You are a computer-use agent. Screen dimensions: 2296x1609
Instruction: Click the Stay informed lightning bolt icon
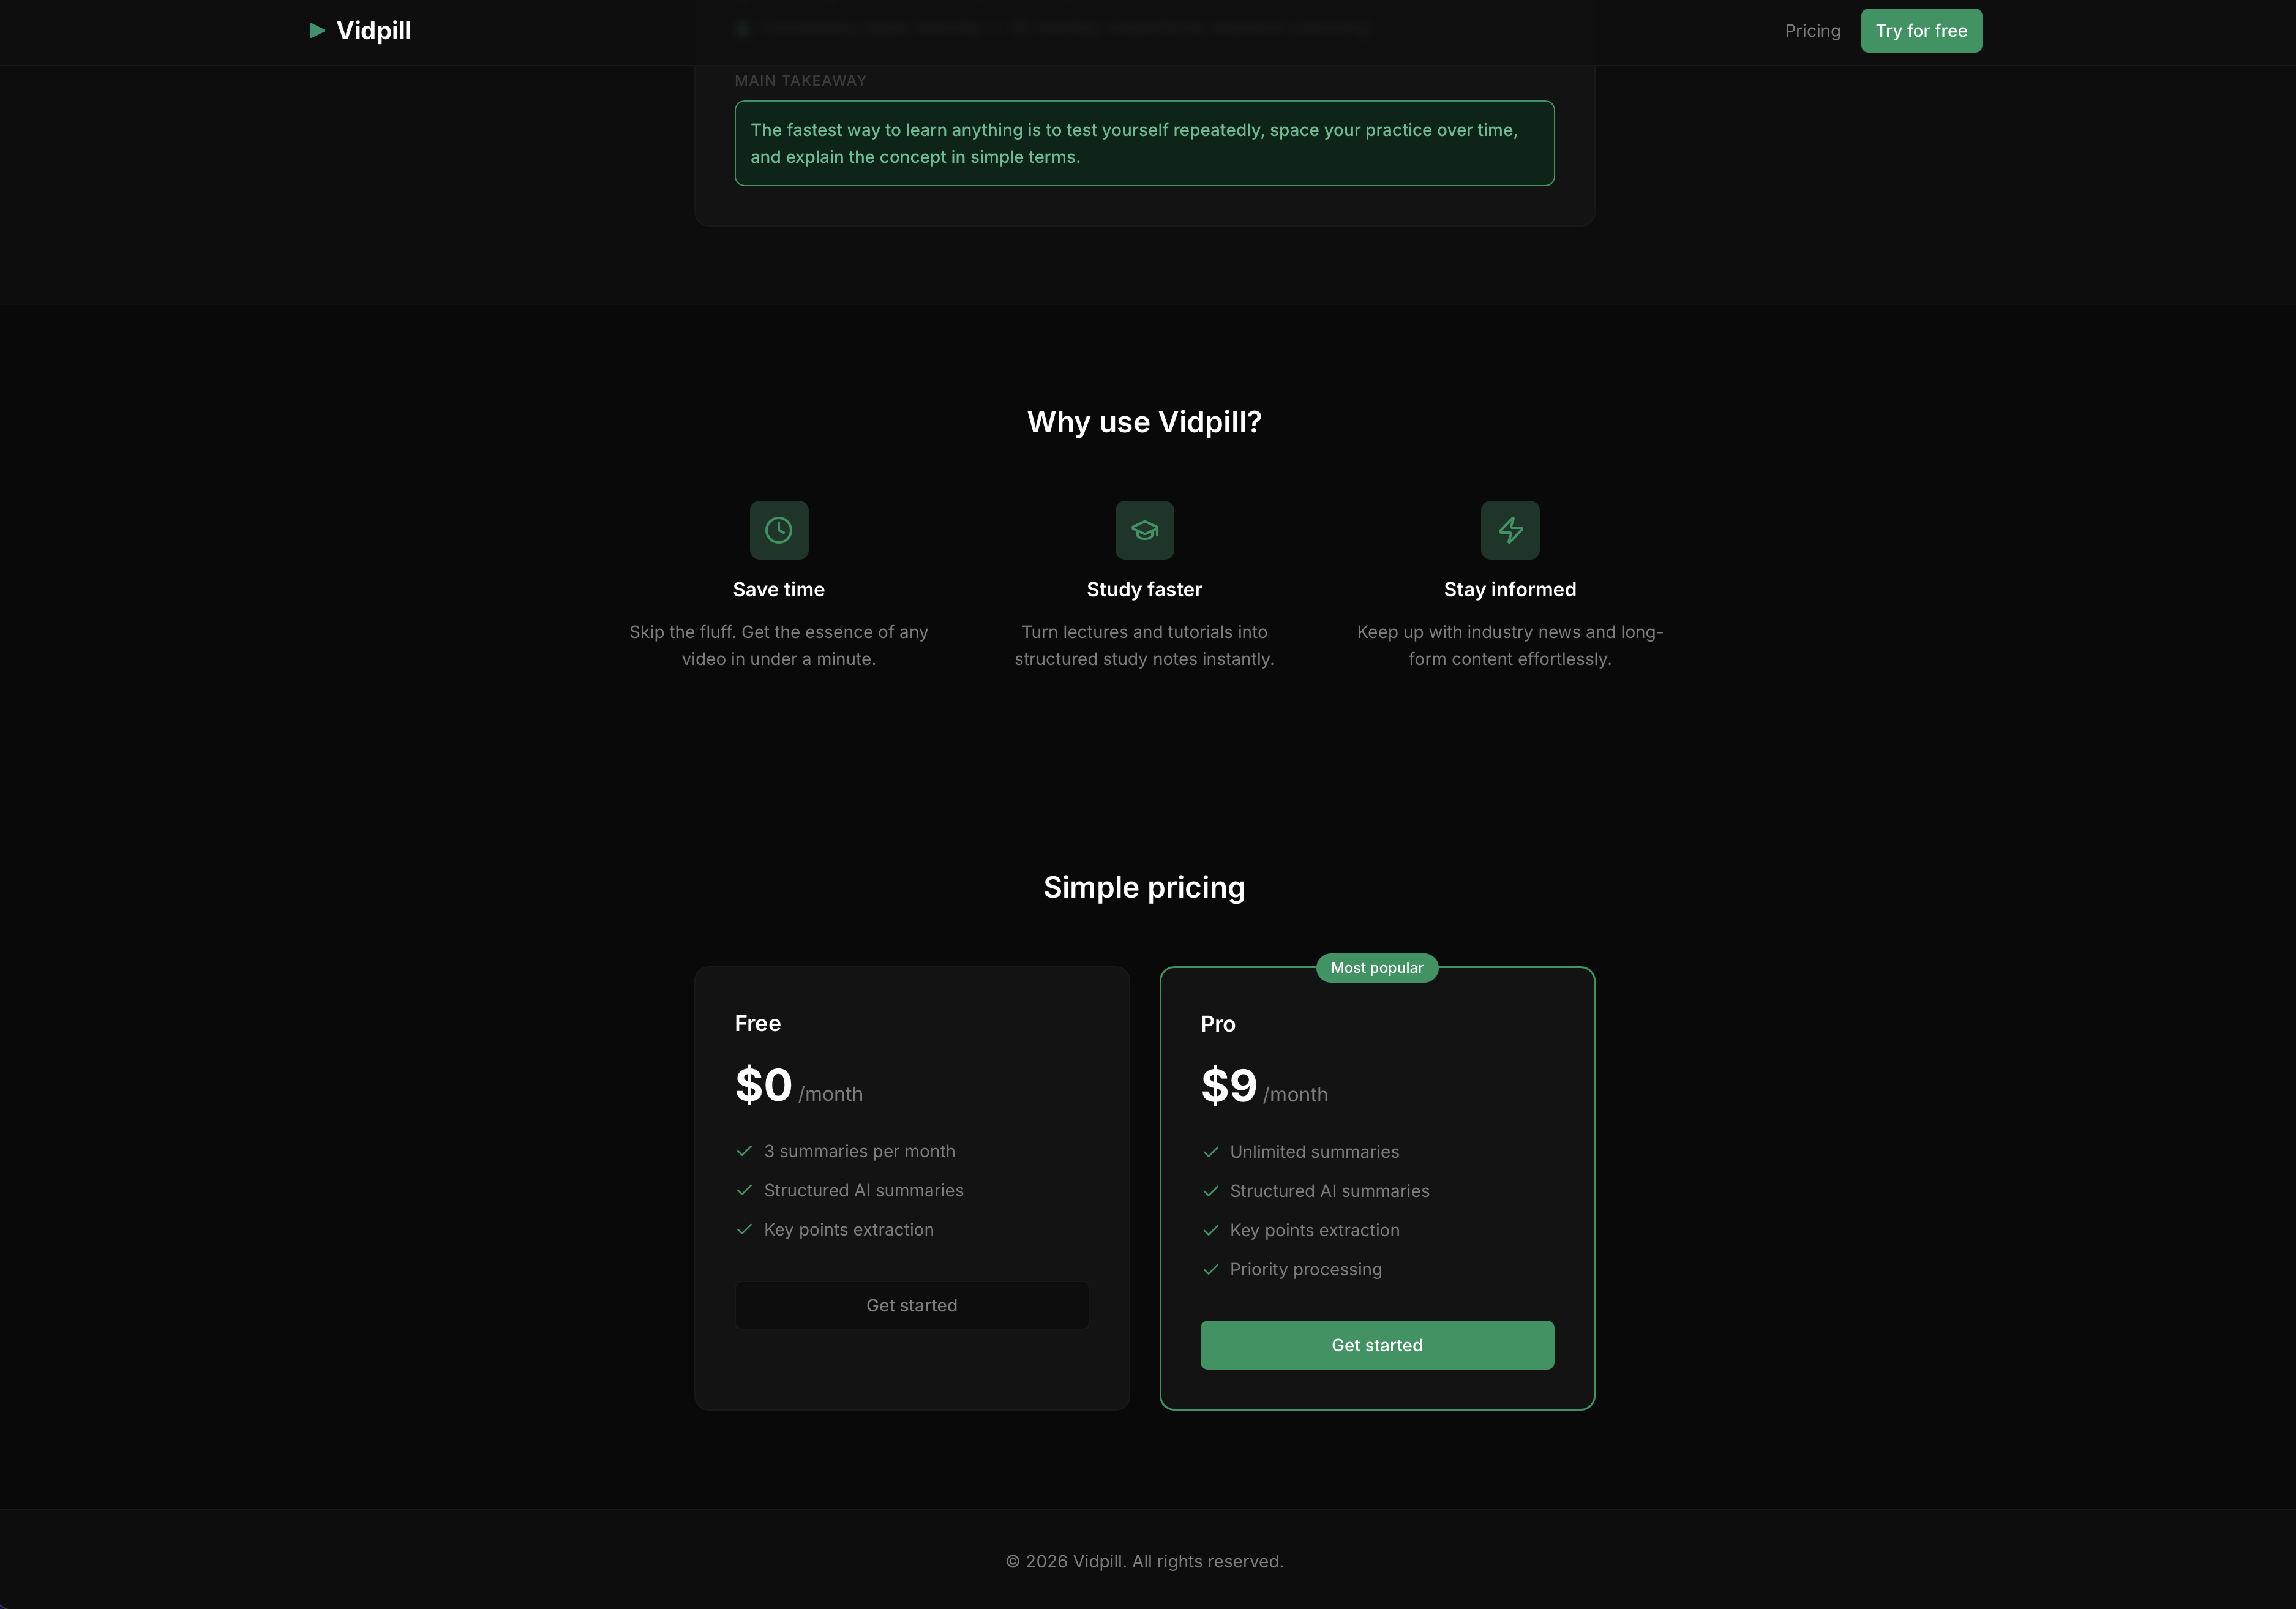point(1510,530)
